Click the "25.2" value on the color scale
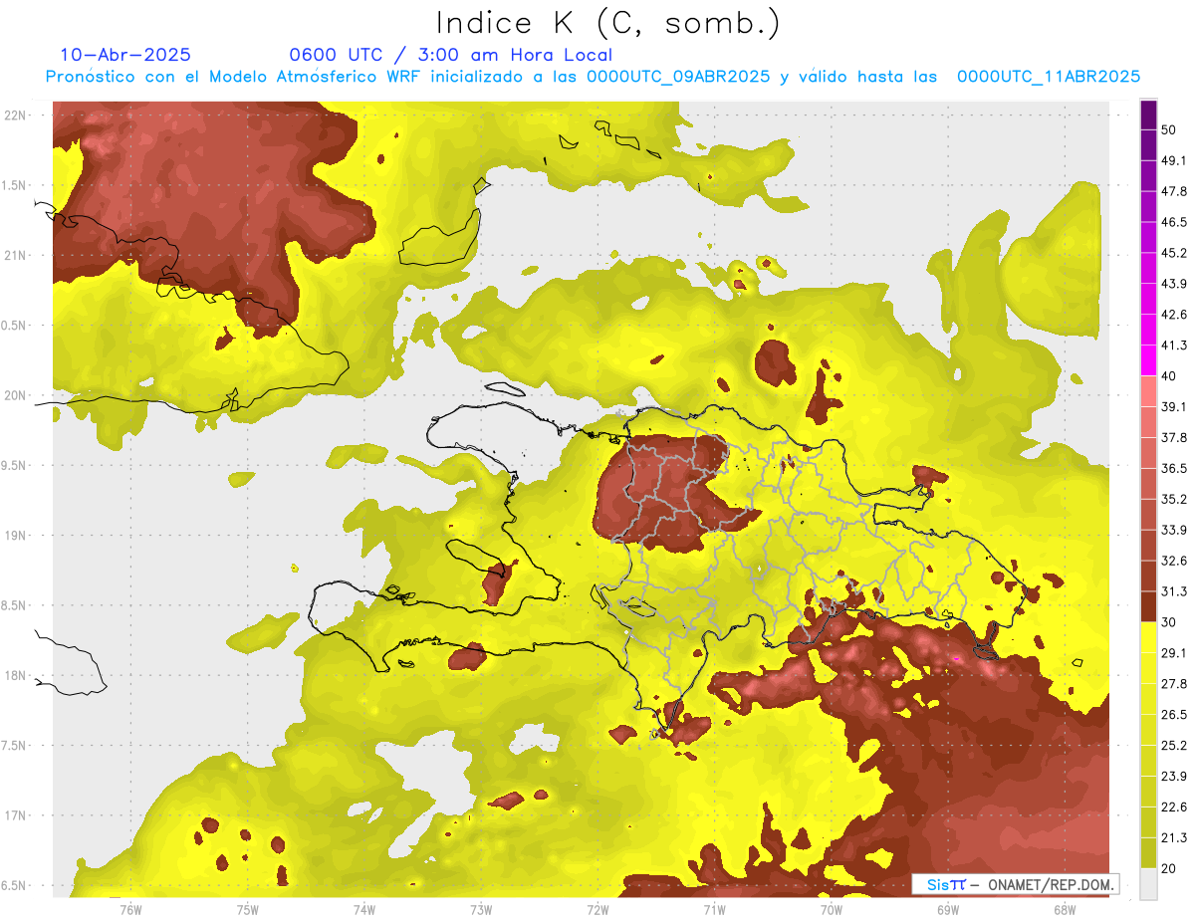 coord(1174,745)
